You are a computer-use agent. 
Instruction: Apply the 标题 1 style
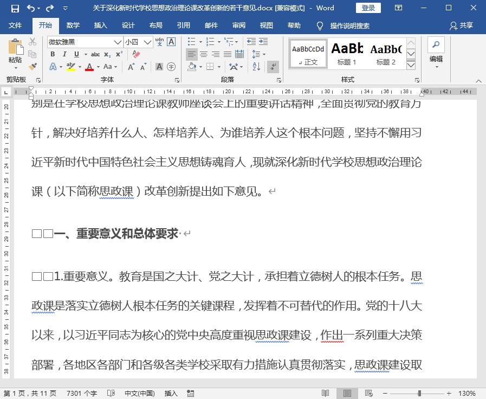tap(346, 53)
